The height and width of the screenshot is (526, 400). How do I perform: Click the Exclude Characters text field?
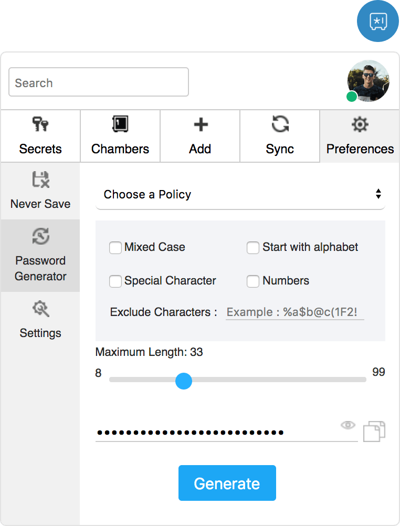[294, 312]
